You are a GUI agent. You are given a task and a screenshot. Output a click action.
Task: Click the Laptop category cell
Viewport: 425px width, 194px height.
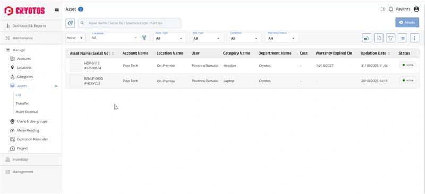[x=229, y=81]
